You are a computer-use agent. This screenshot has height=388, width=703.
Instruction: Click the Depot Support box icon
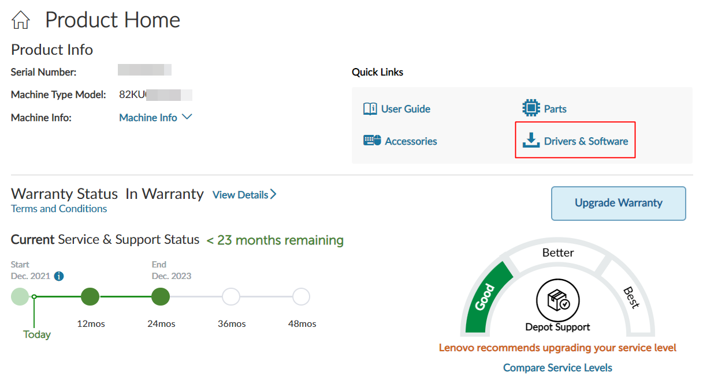[x=558, y=300]
